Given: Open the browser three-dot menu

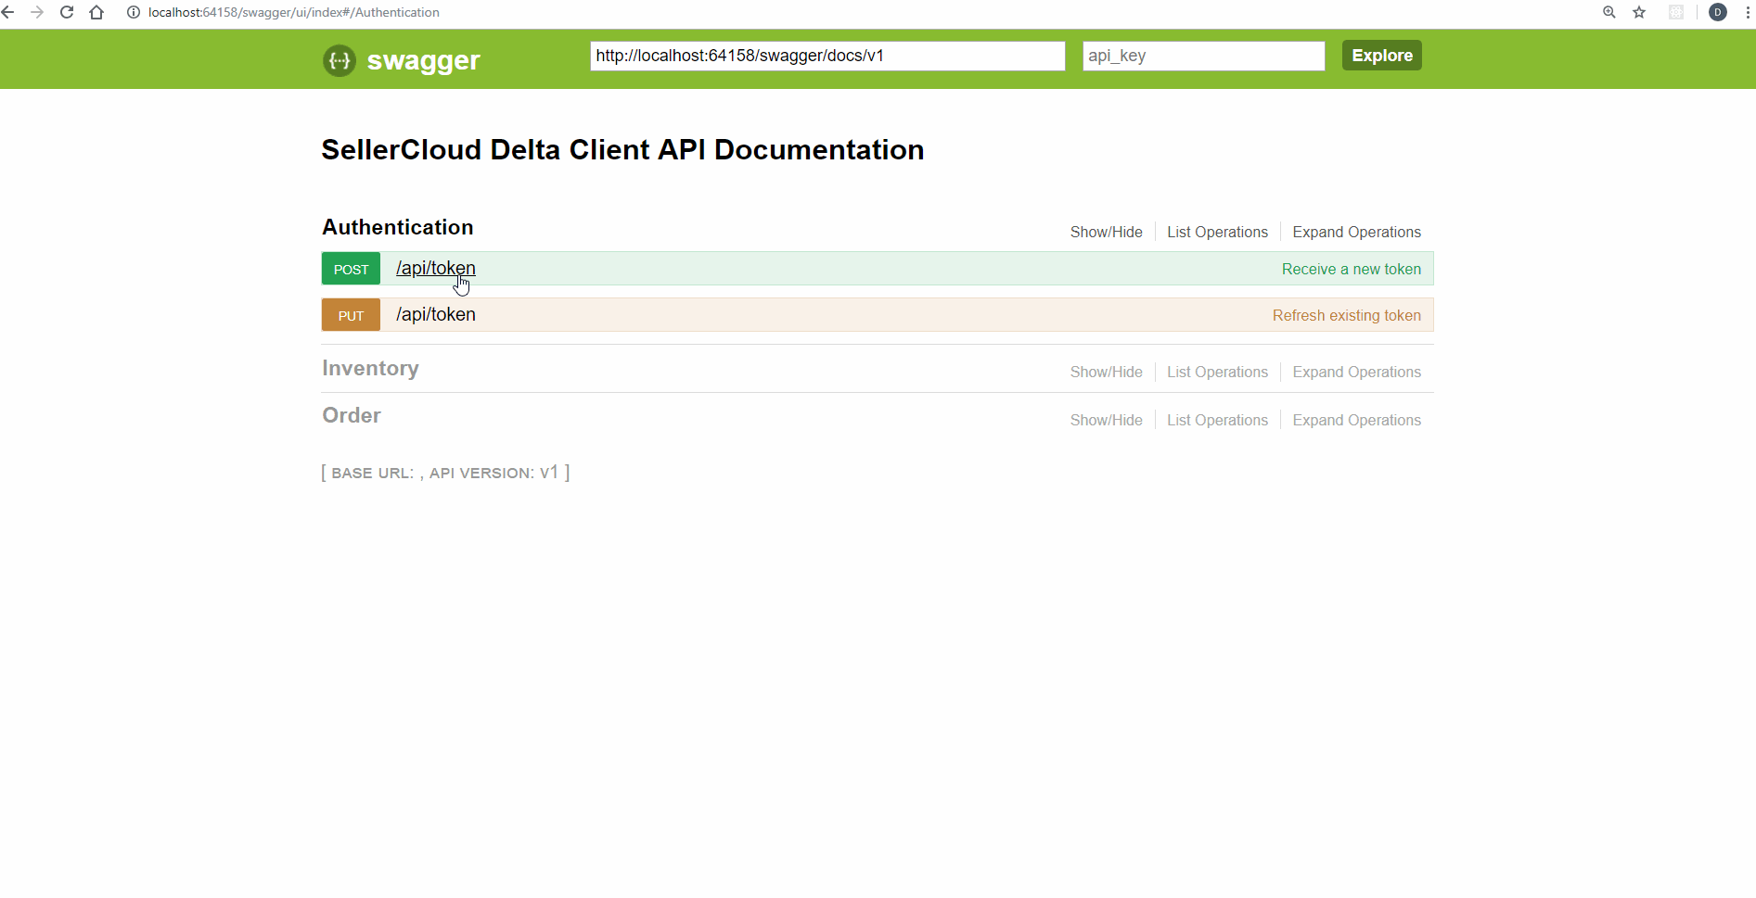Looking at the screenshot, I should 1748,12.
